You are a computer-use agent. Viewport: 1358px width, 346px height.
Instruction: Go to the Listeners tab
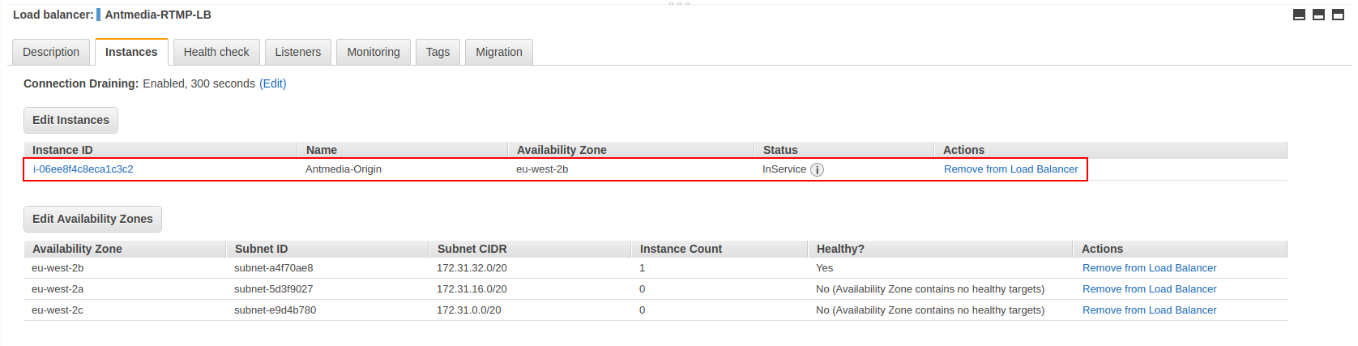tap(298, 52)
